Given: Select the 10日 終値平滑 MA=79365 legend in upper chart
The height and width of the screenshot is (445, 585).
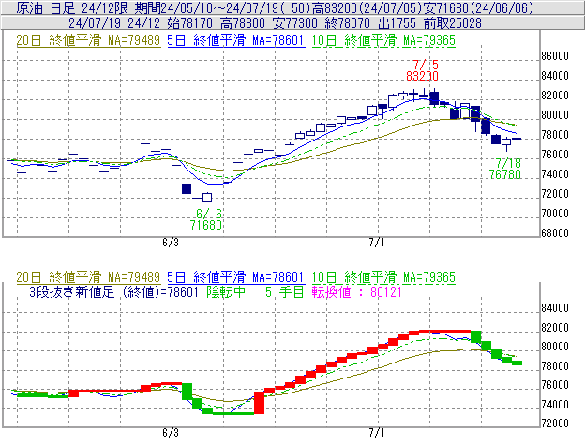Looking at the screenshot, I should pyautogui.click(x=383, y=40).
